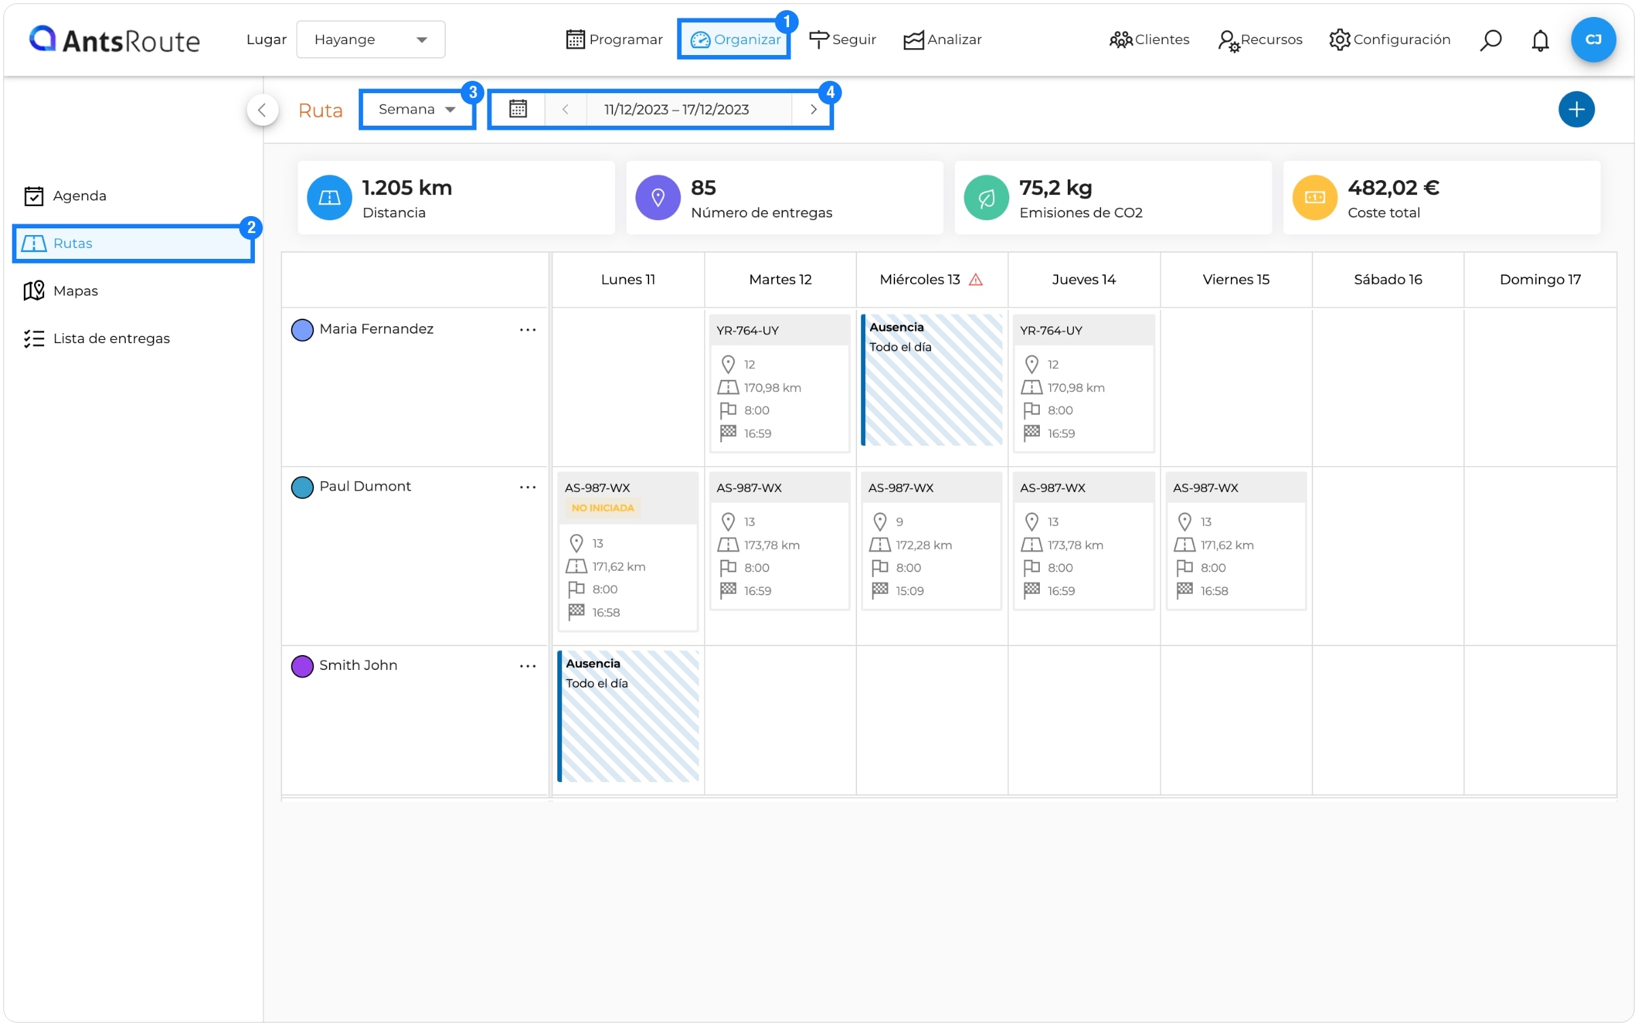
Task: Click the 1.205 km distance value
Action: (406, 188)
